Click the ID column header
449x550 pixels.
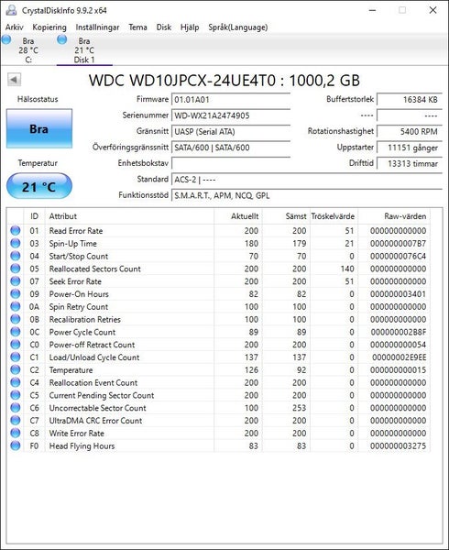[34, 216]
